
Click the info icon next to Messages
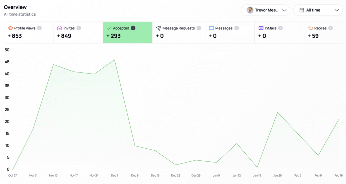(x=237, y=28)
